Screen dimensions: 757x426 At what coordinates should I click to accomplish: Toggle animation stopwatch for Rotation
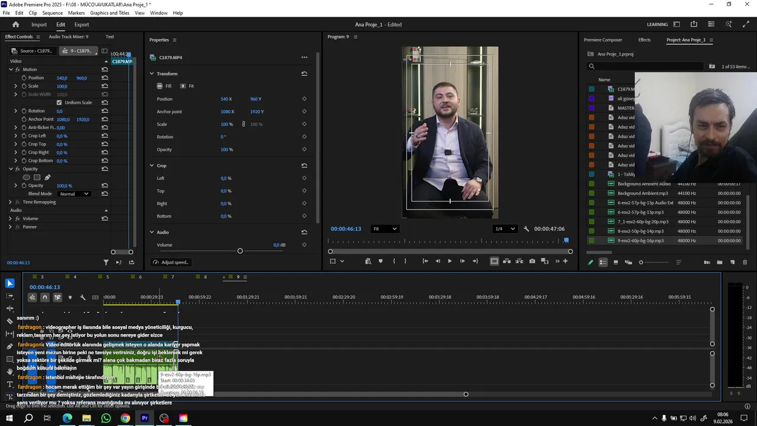[24, 111]
